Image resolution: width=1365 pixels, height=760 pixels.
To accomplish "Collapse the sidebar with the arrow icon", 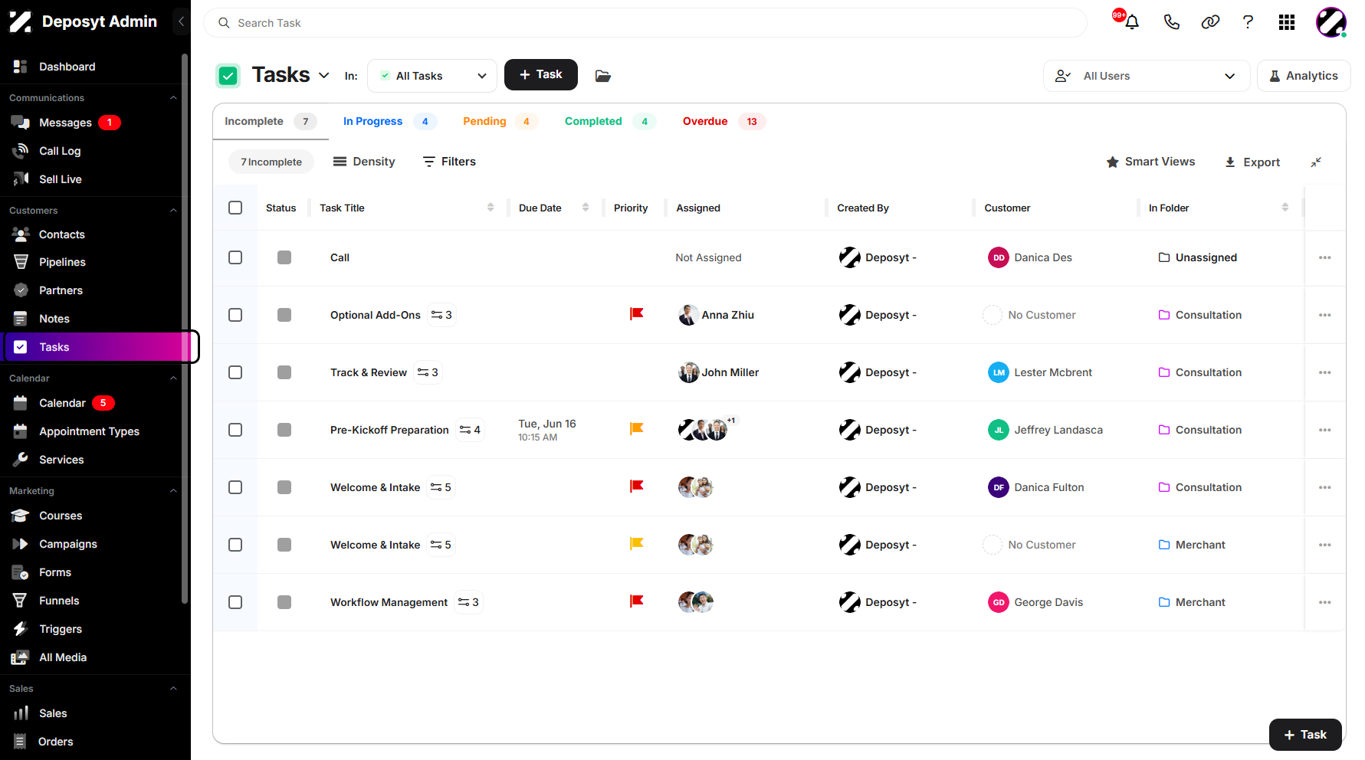I will (181, 21).
